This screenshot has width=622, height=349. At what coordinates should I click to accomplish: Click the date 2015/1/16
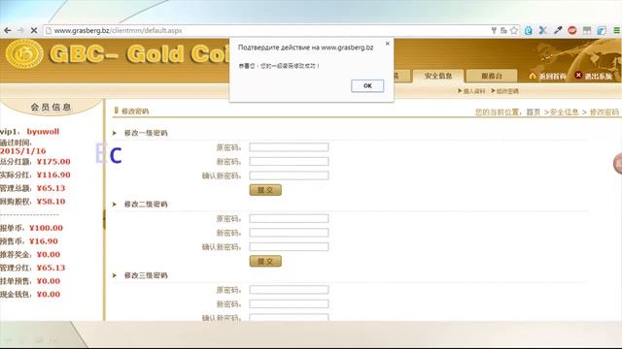click(23, 151)
